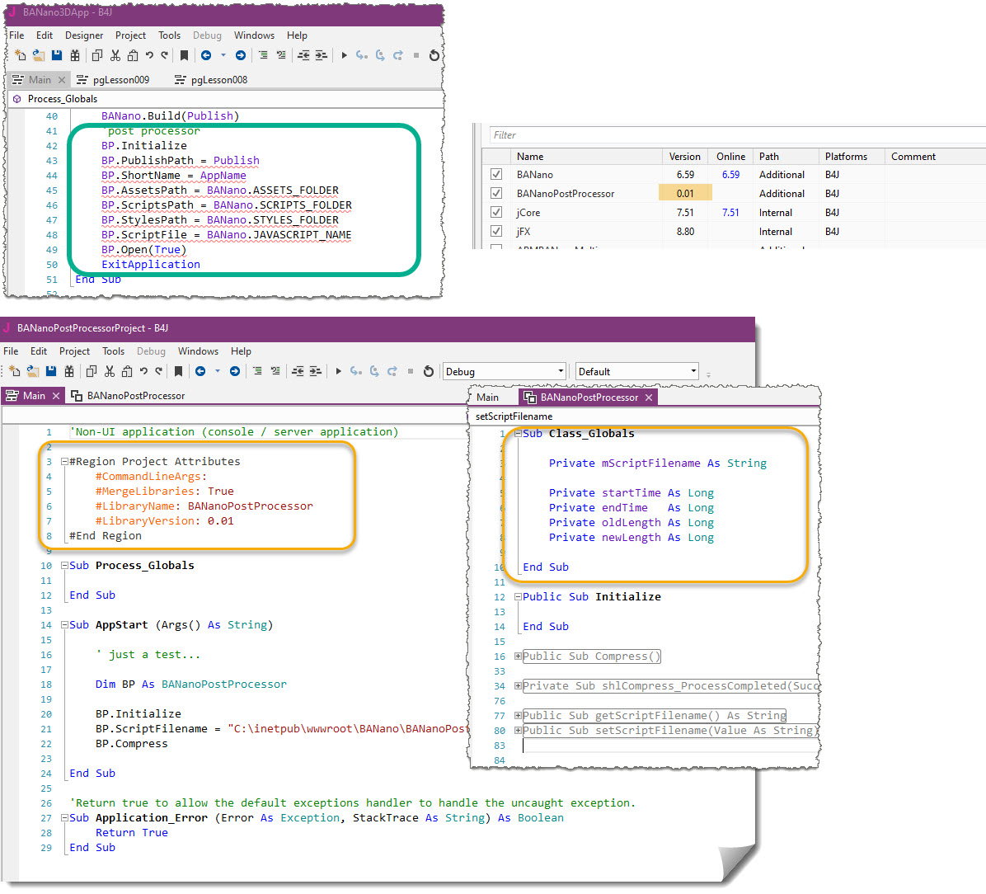
Task: Click indent icon in BANanoPostProcessorProject toolbar
Action: pyautogui.click(x=315, y=371)
